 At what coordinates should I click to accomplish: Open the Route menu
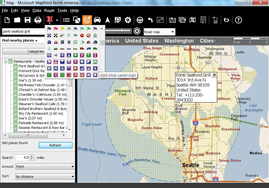[49, 10]
